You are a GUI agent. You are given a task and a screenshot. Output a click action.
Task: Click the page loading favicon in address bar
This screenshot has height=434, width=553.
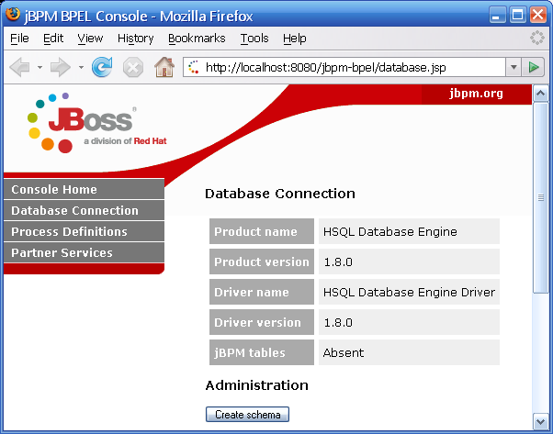[193, 67]
